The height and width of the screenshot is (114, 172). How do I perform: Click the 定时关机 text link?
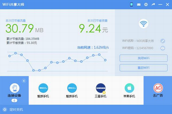16,110
